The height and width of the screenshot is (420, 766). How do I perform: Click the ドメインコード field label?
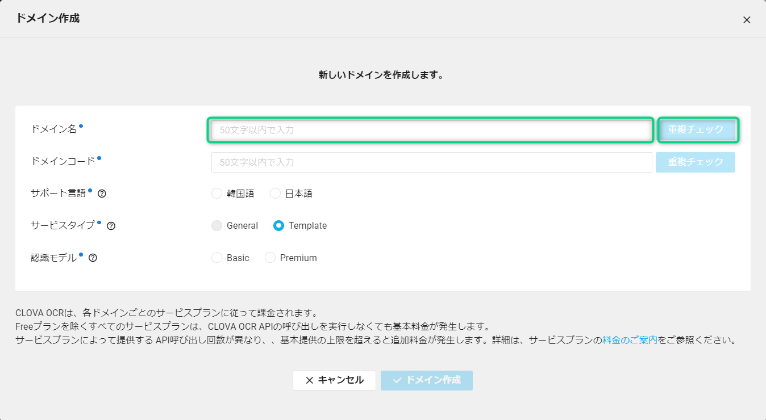(63, 162)
